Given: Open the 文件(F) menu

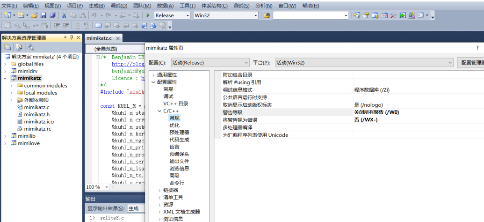Looking at the screenshot, I should (9, 6).
